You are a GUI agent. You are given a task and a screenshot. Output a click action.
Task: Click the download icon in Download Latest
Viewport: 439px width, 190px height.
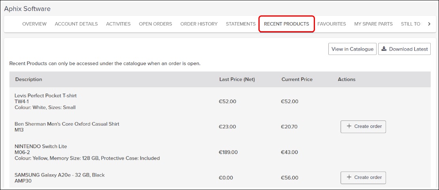384,49
